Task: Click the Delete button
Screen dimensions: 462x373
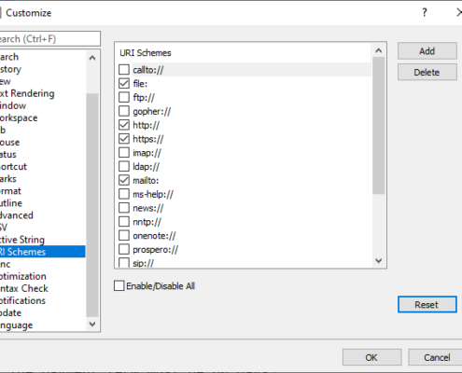Action: [427, 72]
